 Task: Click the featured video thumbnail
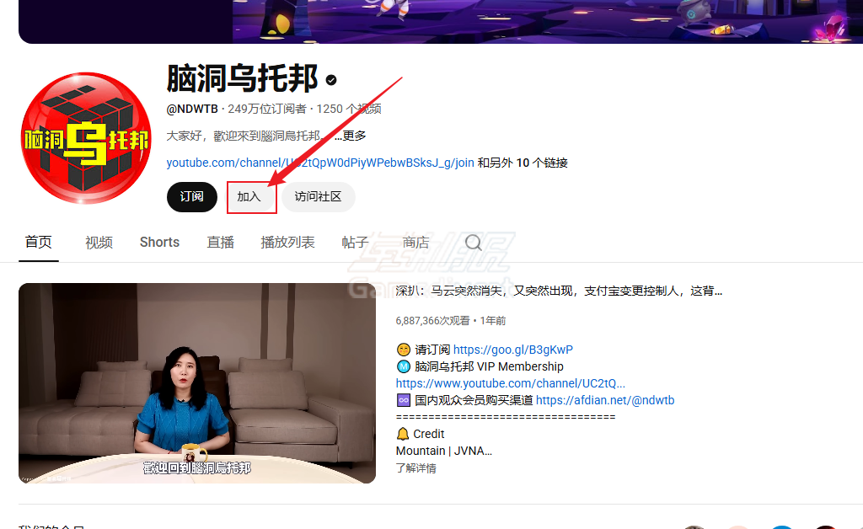pyautogui.click(x=196, y=383)
